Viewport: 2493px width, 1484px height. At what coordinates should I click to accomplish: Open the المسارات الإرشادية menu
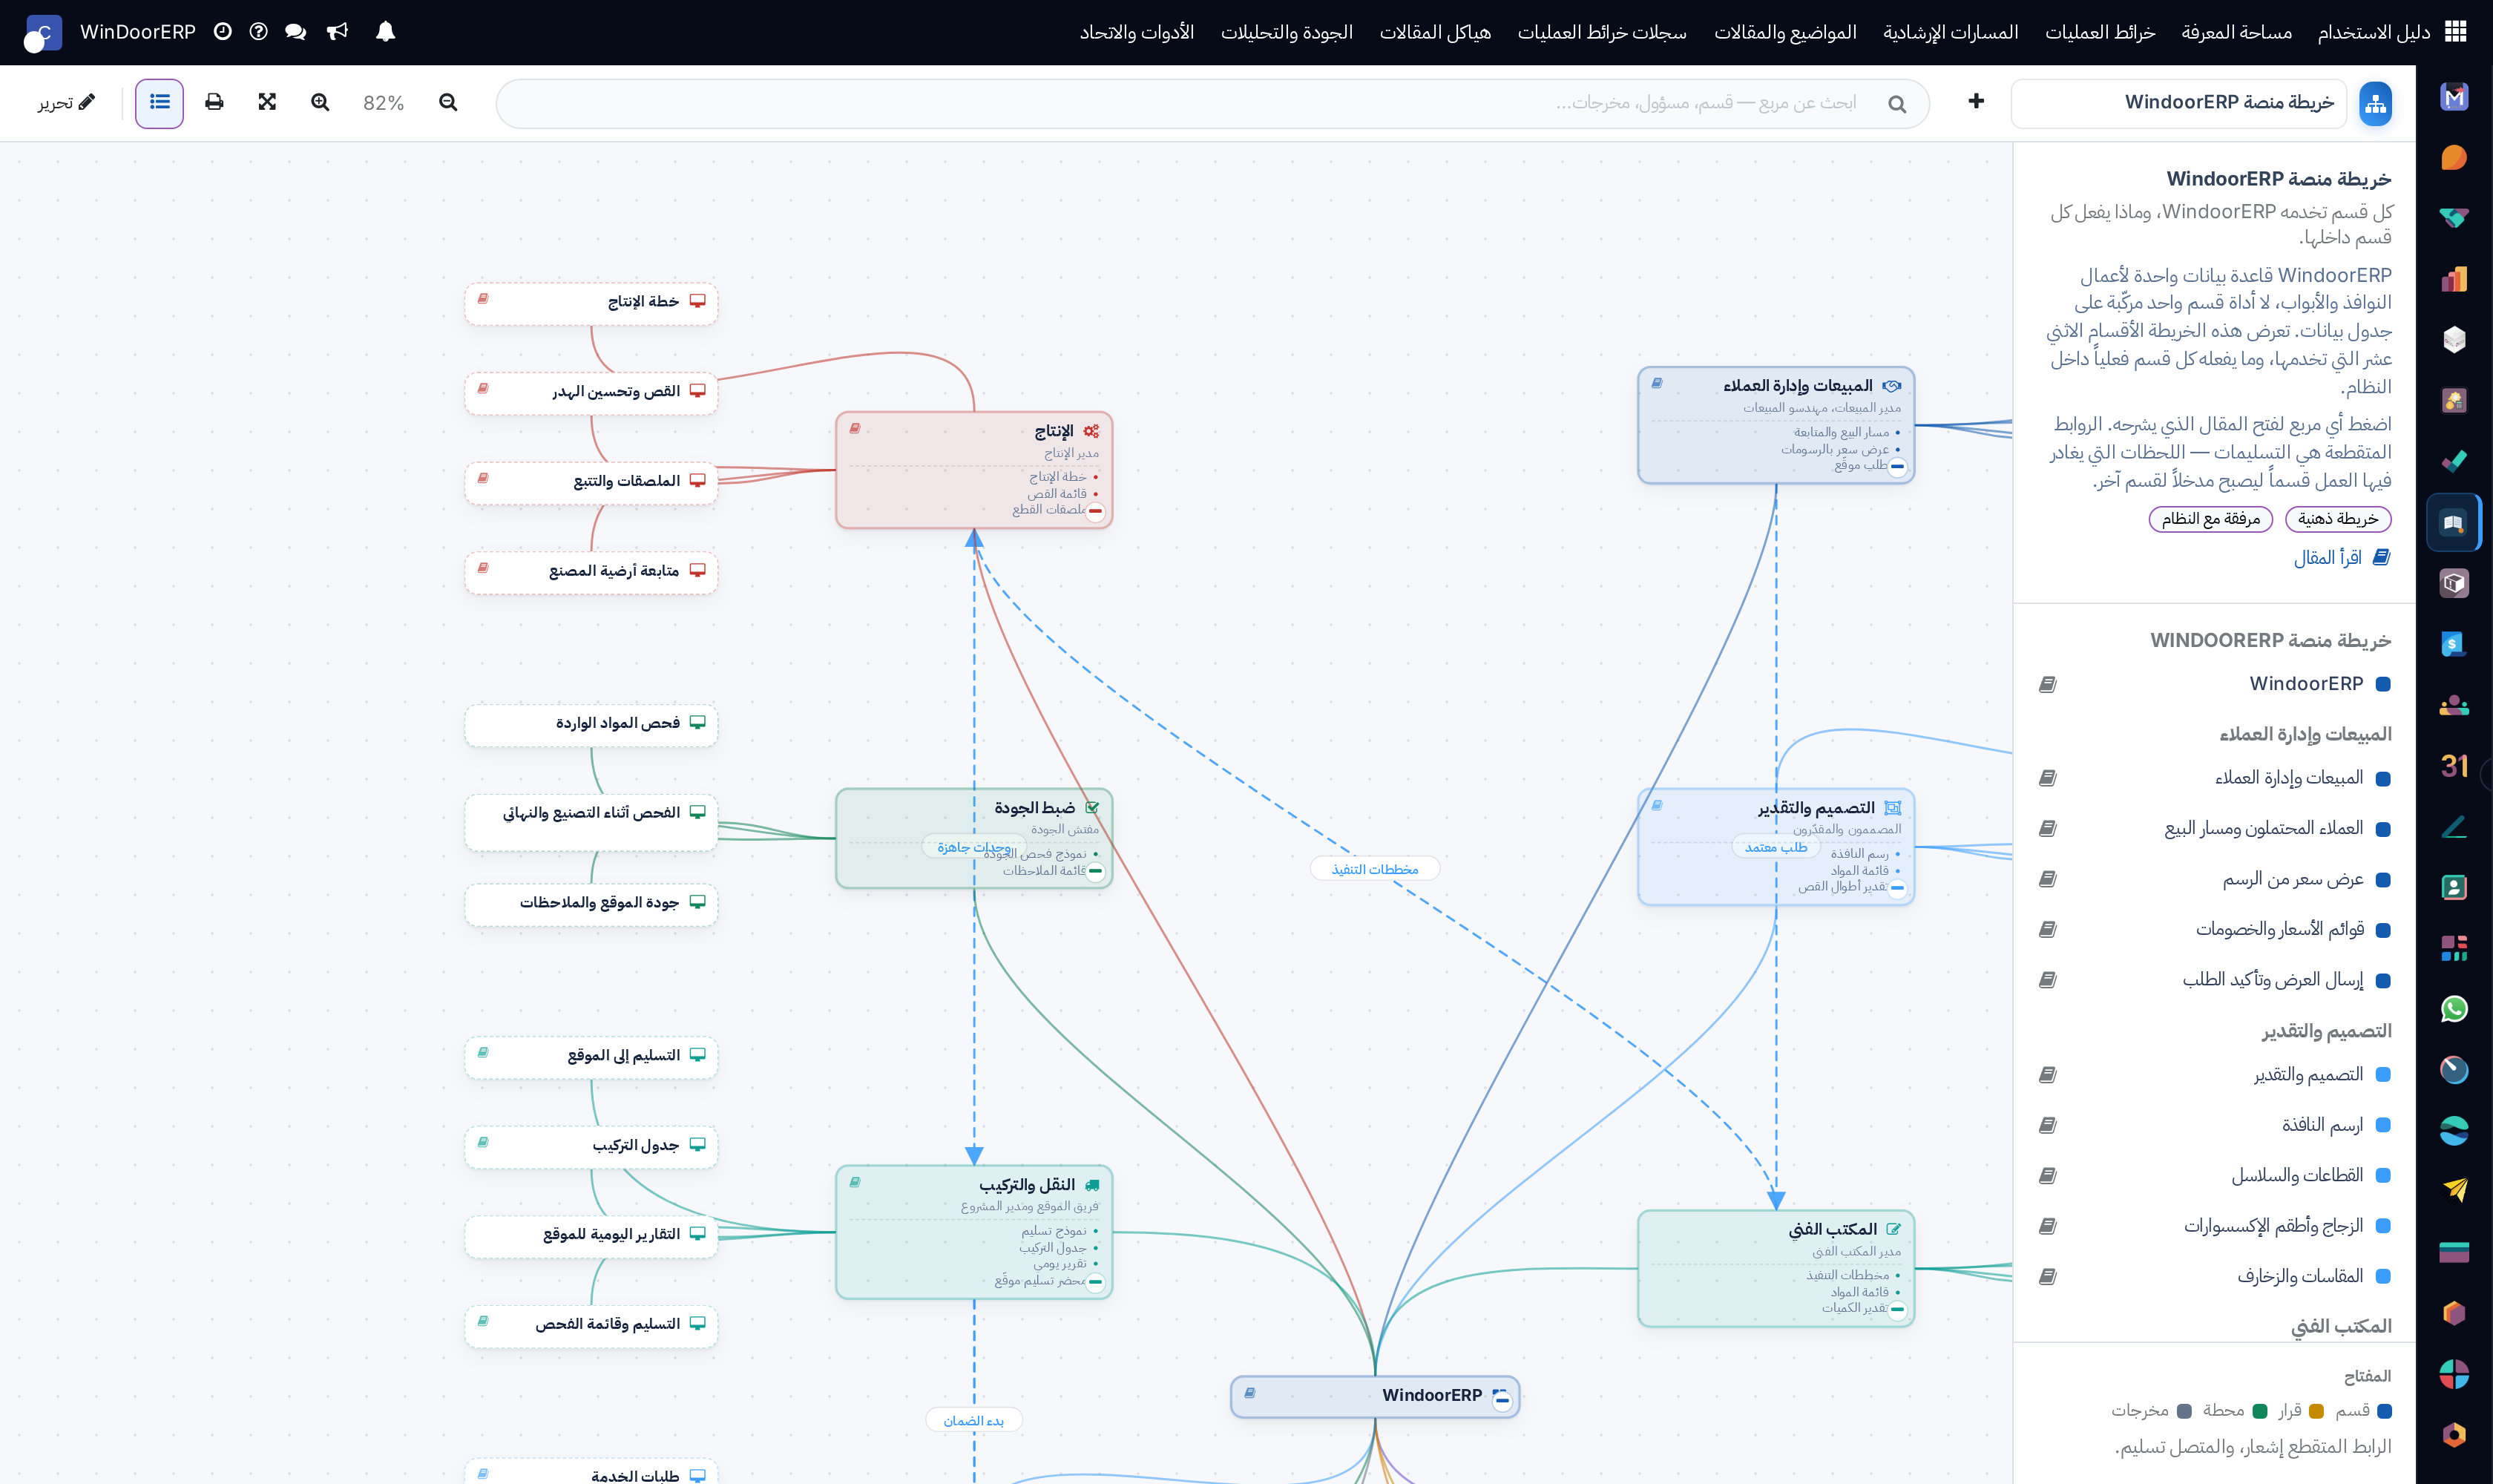coord(1951,32)
